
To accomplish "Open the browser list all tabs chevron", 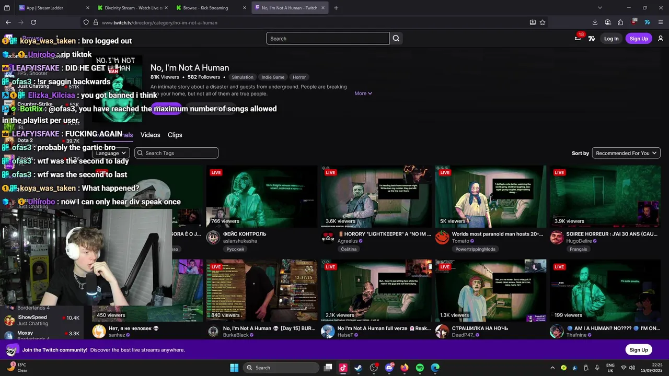I will coord(599,8).
